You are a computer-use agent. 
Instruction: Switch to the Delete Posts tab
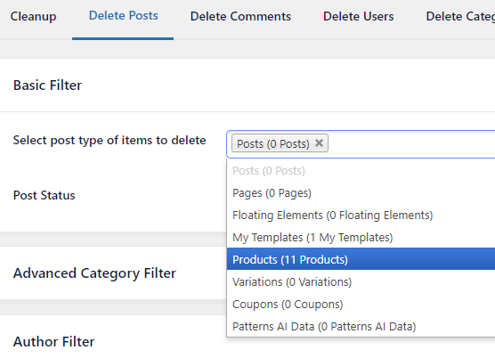(x=123, y=16)
